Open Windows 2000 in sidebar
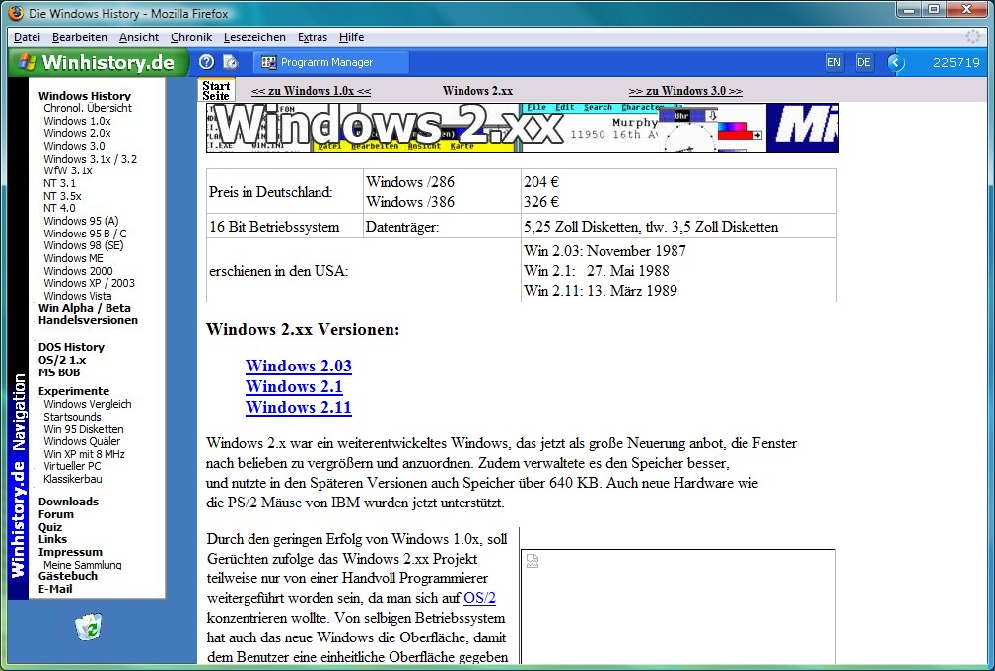995x671 pixels. 78,271
